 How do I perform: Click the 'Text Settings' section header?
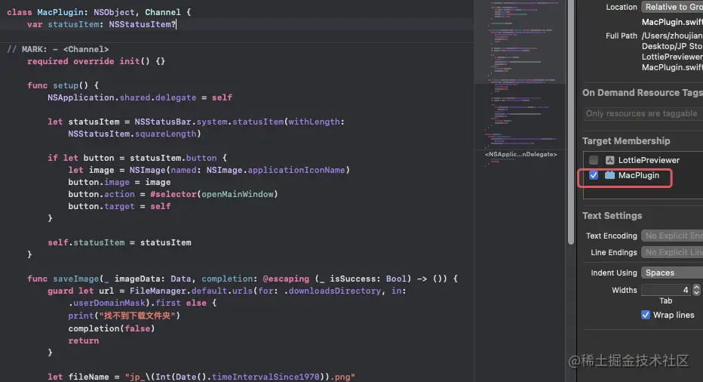[x=612, y=216]
